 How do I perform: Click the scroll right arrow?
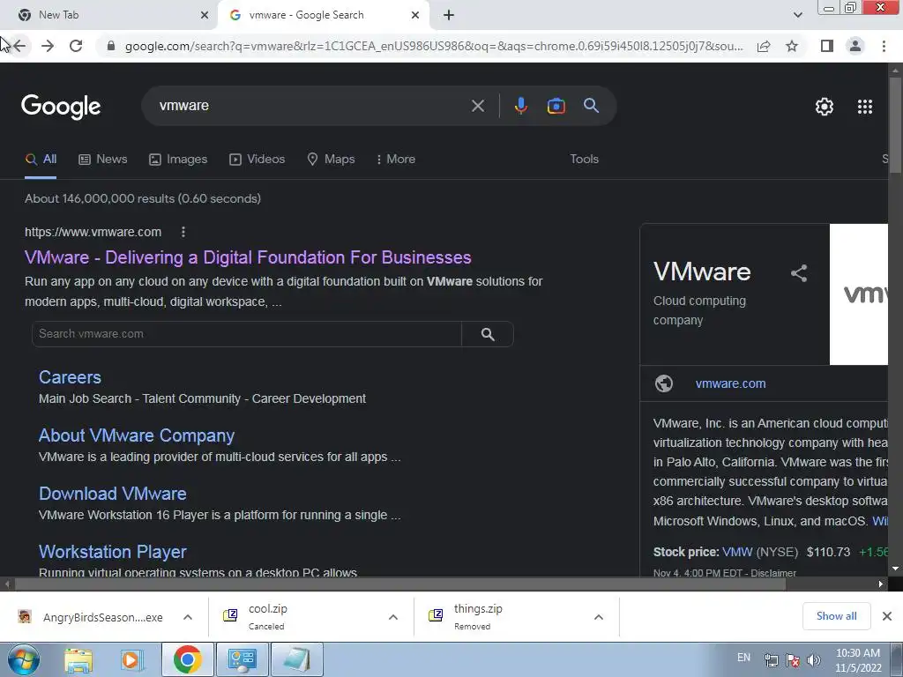881,584
